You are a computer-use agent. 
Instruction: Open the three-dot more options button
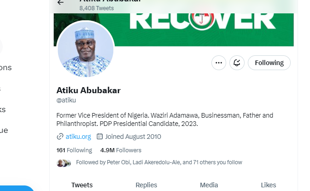(219, 63)
